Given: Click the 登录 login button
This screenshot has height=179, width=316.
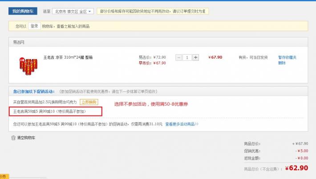Looking at the screenshot, I should [x=34, y=26].
